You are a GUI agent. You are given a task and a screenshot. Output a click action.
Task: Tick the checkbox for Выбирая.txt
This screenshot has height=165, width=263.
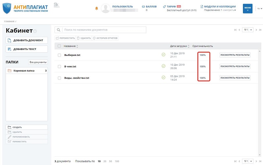point(60,55)
